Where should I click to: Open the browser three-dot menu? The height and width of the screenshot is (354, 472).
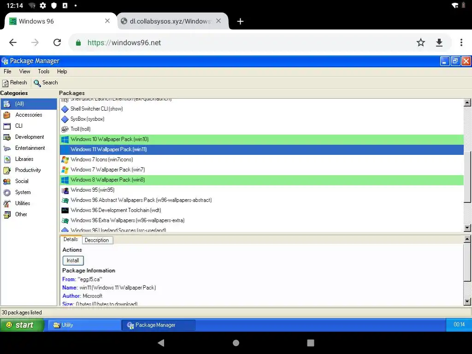point(461,42)
